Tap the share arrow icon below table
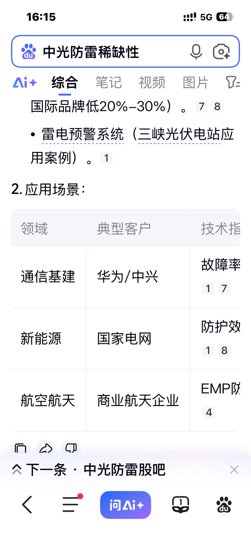The image size is (251, 545). [x=46, y=448]
